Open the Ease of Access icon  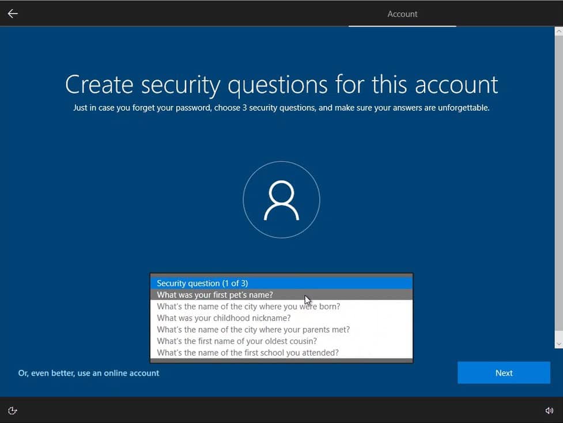pyautogui.click(x=13, y=410)
